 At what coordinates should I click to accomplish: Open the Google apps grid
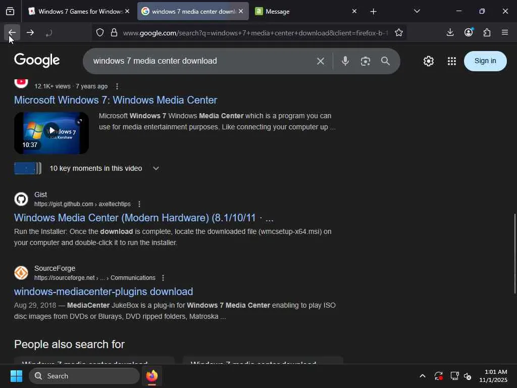click(x=452, y=61)
